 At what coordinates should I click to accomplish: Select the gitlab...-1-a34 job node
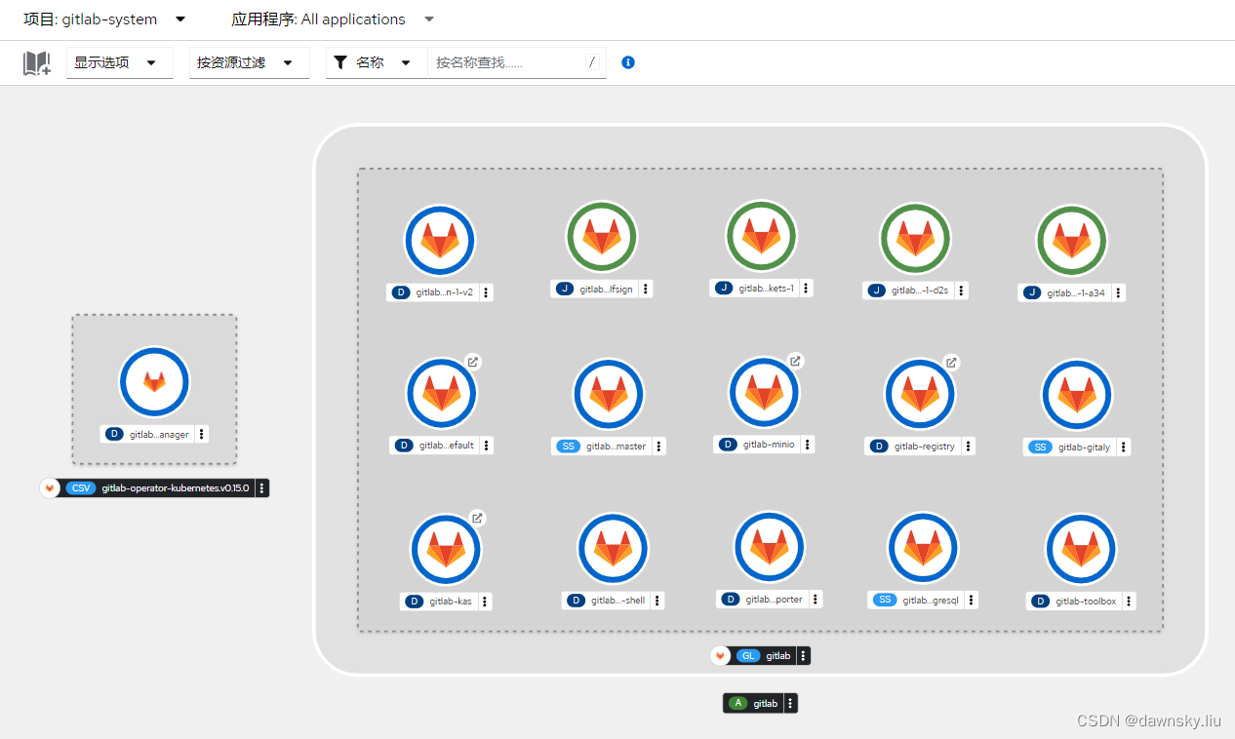tap(1072, 241)
